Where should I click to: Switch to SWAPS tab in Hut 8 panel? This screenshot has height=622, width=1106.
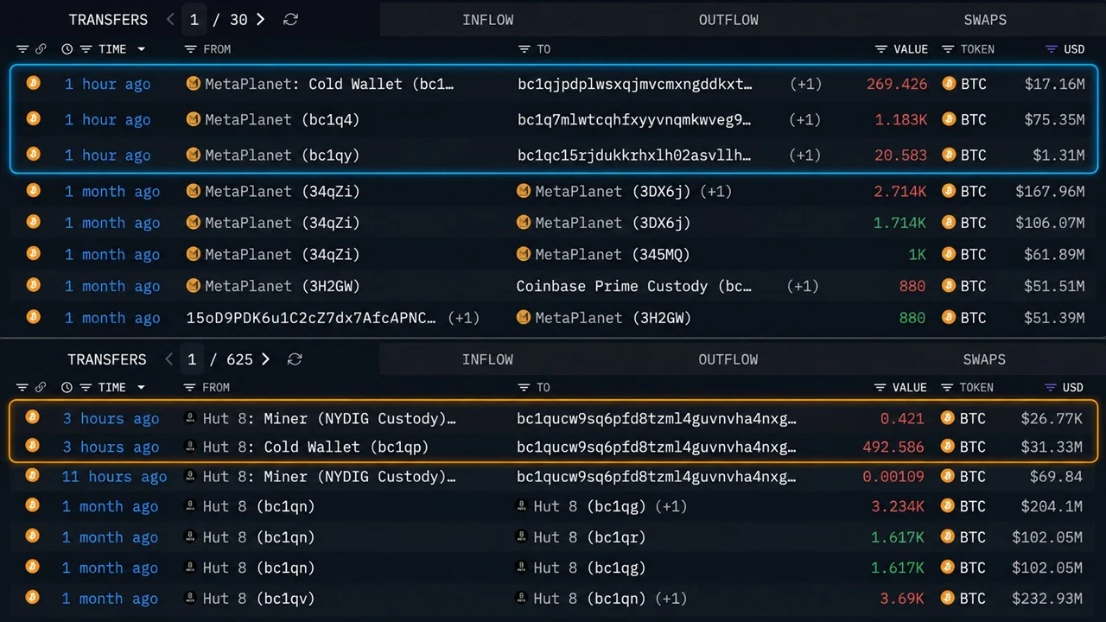click(x=984, y=359)
